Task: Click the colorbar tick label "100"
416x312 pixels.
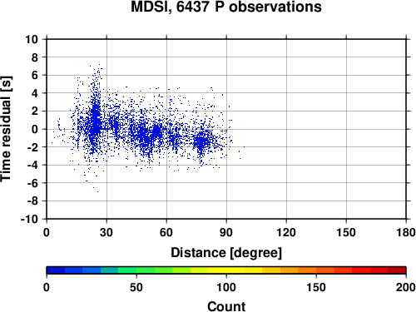Action: coord(226,287)
